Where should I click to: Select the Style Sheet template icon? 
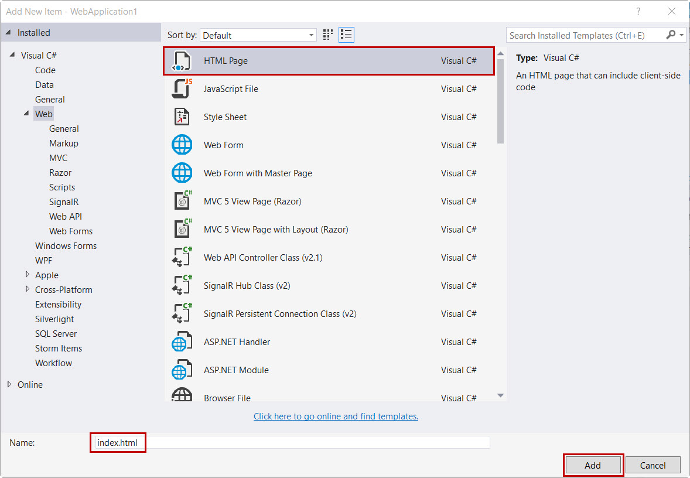pyautogui.click(x=182, y=117)
